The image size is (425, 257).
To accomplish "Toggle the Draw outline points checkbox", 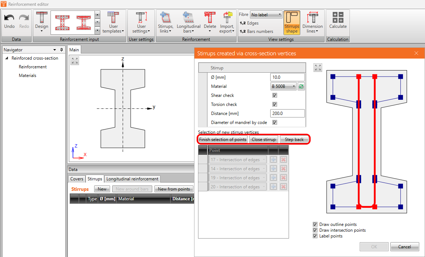I will pyautogui.click(x=315, y=224).
